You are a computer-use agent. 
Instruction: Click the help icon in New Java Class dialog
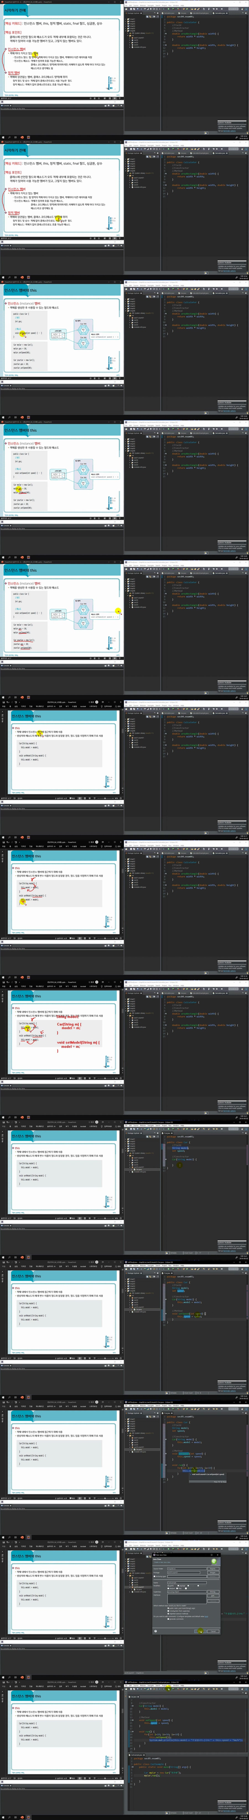point(155,1631)
